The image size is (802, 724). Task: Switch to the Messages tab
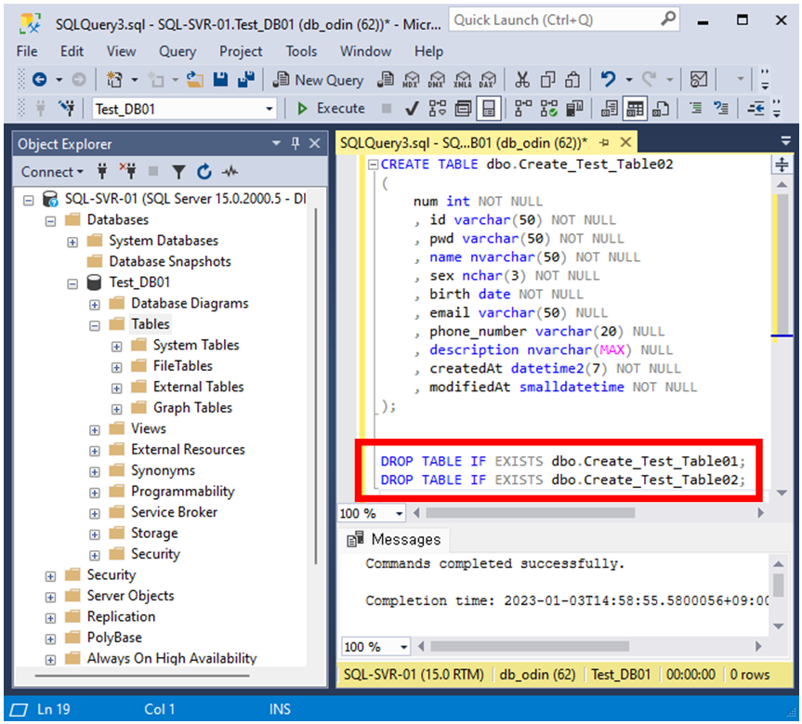(393, 539)
